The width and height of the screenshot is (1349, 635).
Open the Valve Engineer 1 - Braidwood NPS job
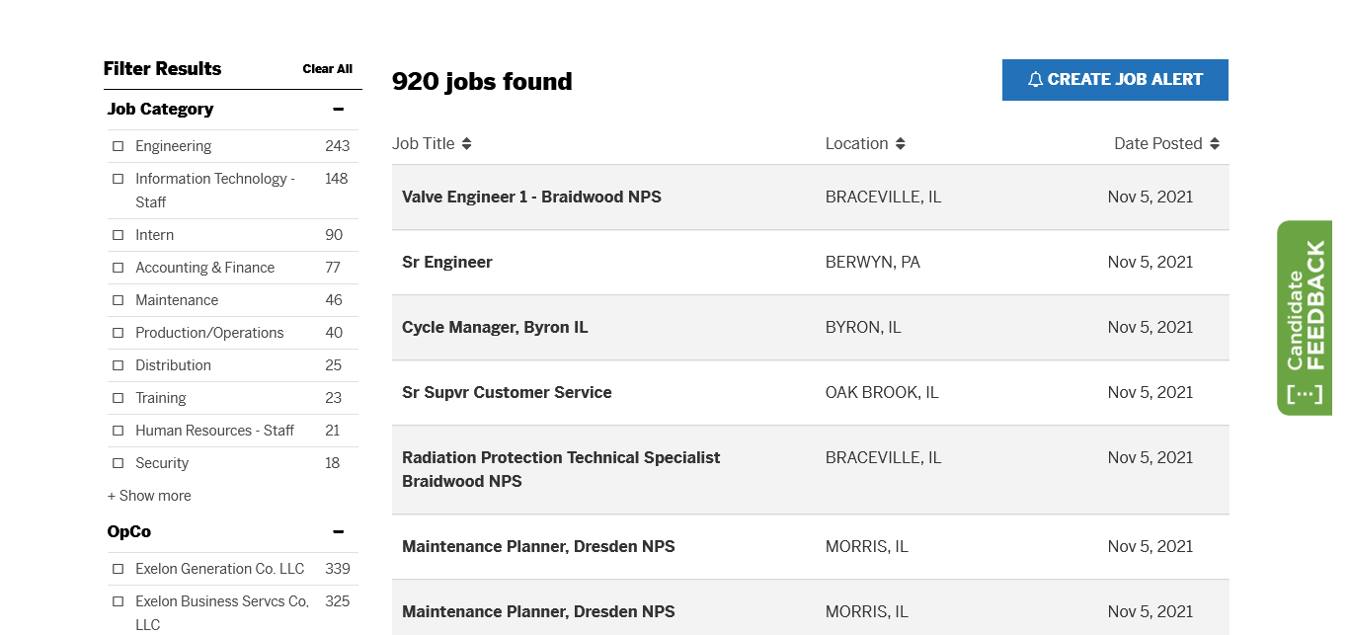tap(531, 197)
